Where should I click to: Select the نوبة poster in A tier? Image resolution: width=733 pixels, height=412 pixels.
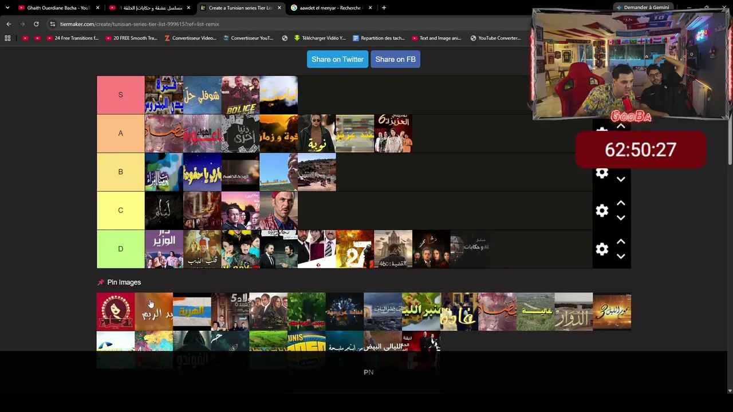[317, 133]
